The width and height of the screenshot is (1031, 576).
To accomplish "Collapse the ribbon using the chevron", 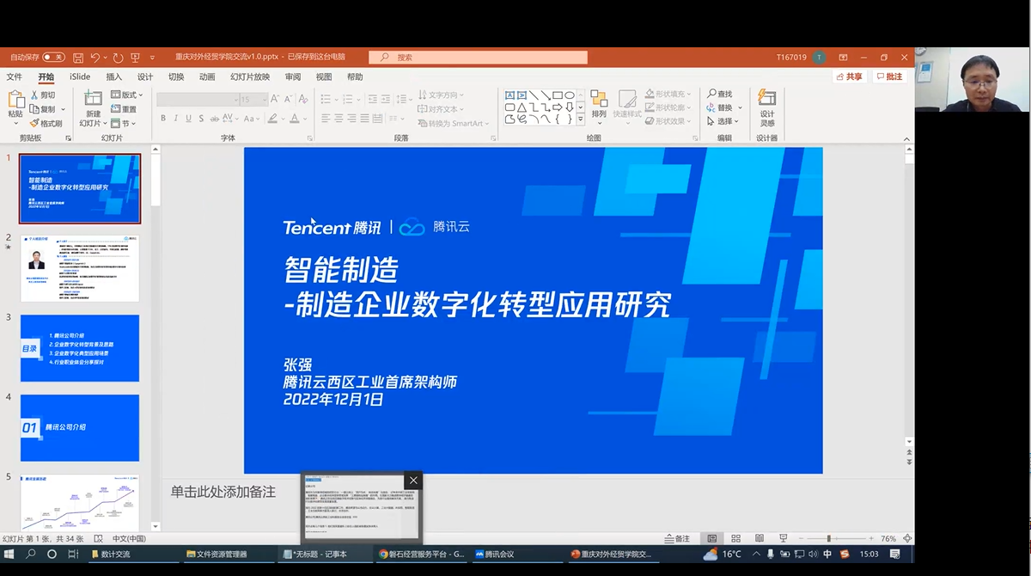I will 906,138.
